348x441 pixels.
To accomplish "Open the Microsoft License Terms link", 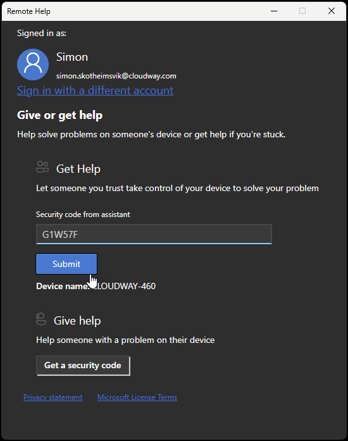I will (137, 397).
